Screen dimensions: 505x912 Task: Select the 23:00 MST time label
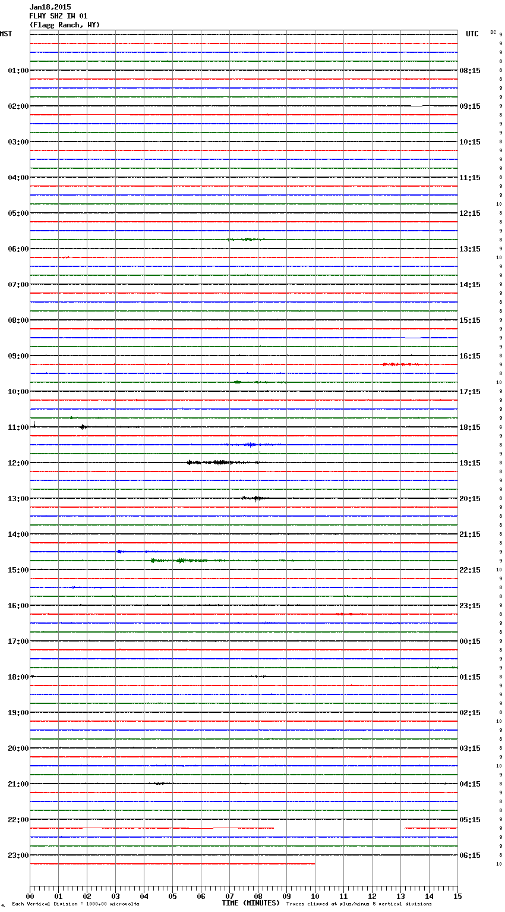[x=18, y=856]
